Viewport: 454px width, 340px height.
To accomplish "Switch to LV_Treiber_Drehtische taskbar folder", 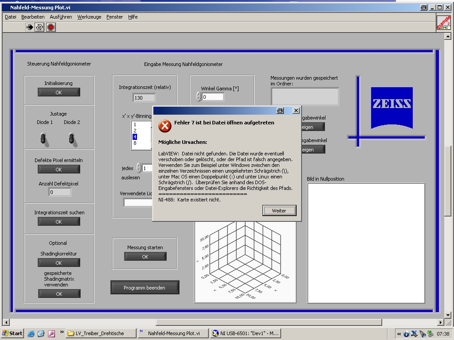I will coord(101,333).
